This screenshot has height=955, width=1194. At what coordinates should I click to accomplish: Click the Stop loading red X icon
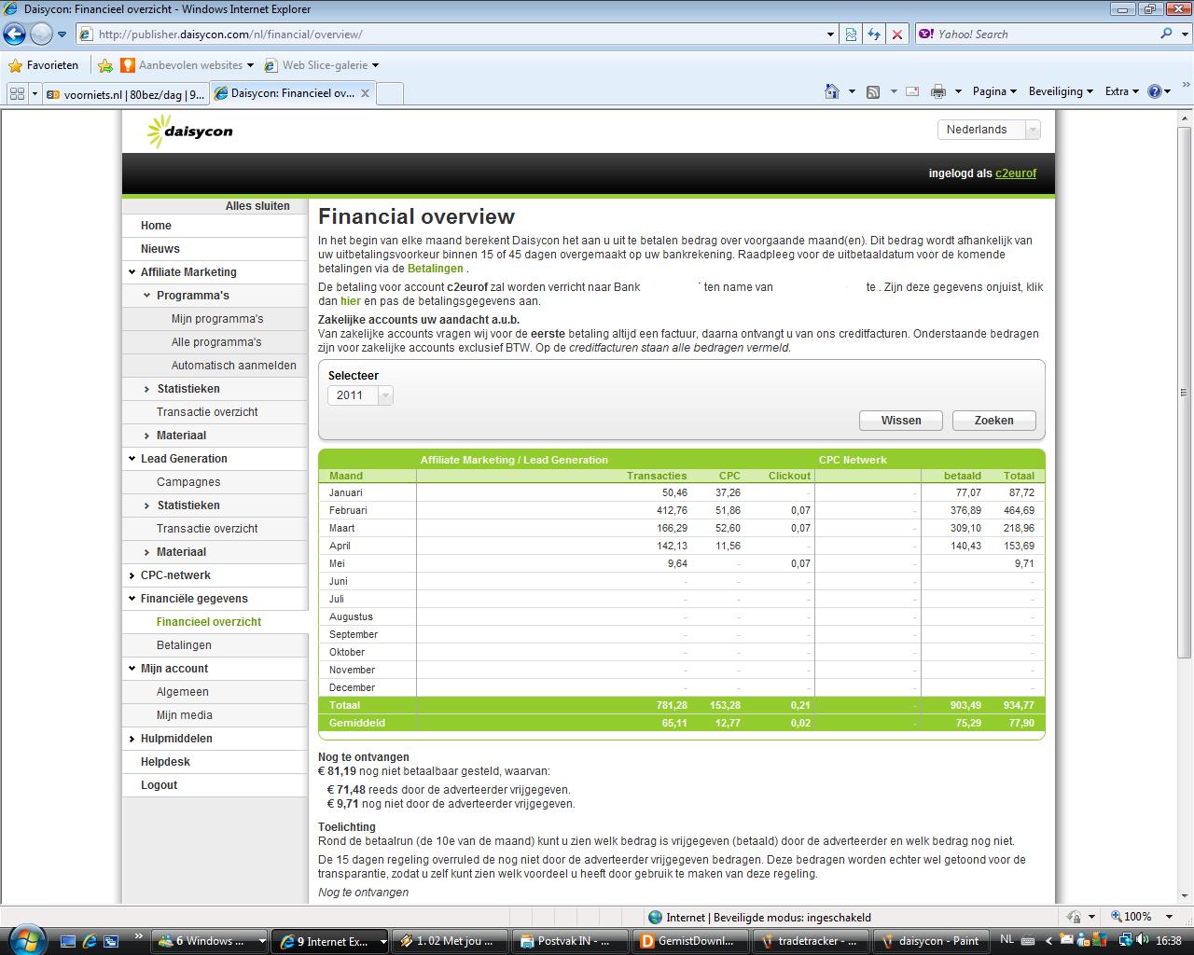pos(897,35)
